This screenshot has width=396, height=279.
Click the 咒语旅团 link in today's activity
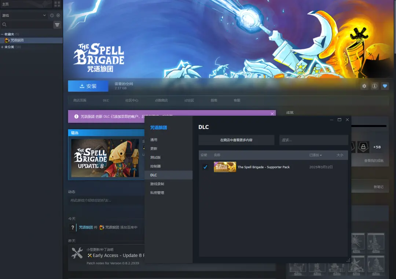[86, 227]
